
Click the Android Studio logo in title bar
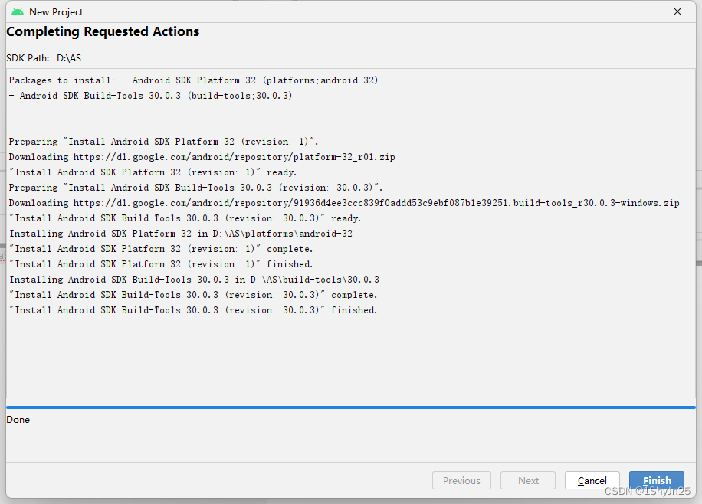[x=16, y=11]
